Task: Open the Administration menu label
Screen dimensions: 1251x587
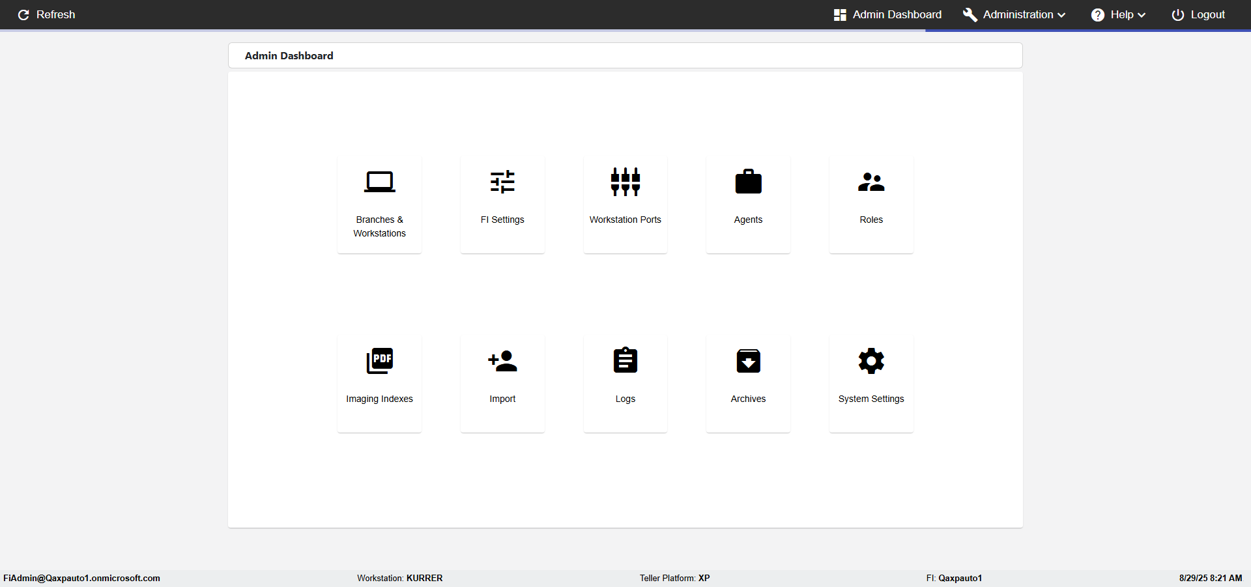Action: [x=1018, y=14]
